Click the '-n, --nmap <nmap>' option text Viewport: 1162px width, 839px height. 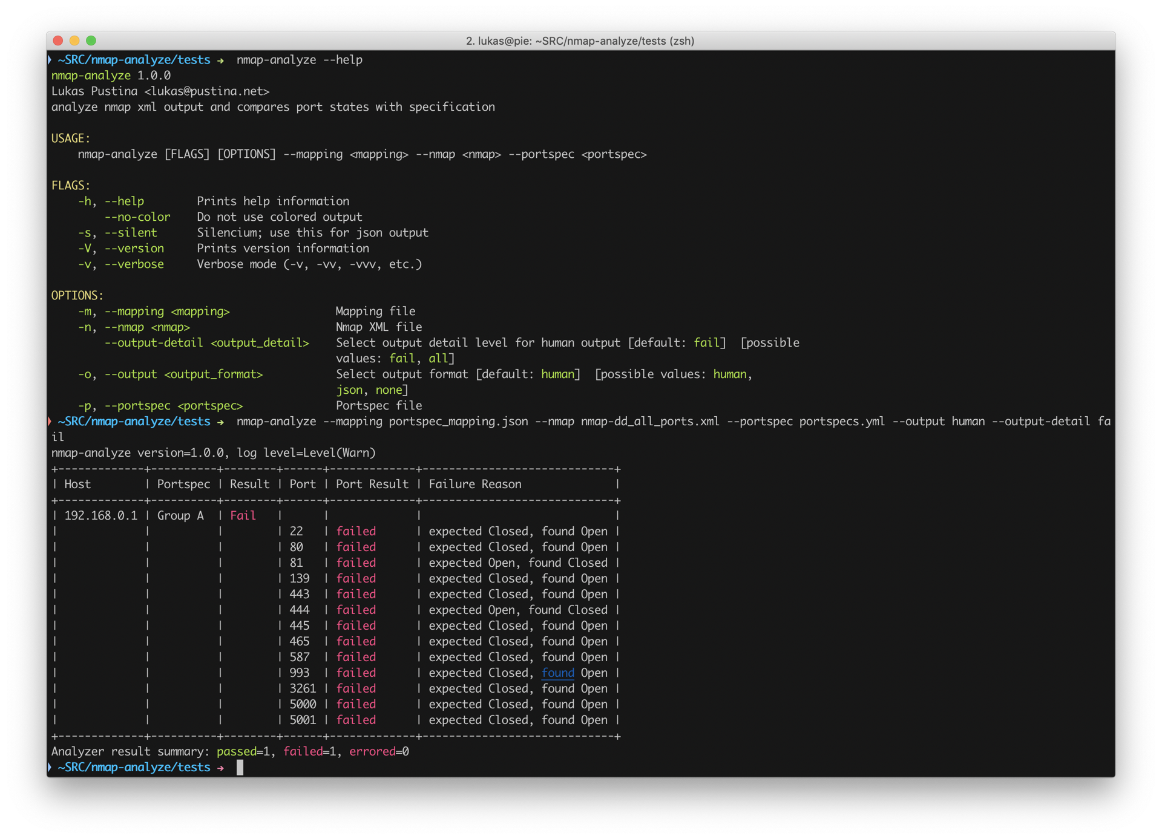click(x=134, y=327)
